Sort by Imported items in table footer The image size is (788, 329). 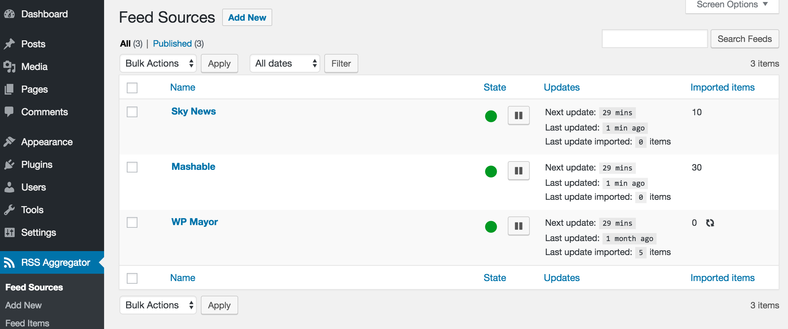(x=722, y=278)
